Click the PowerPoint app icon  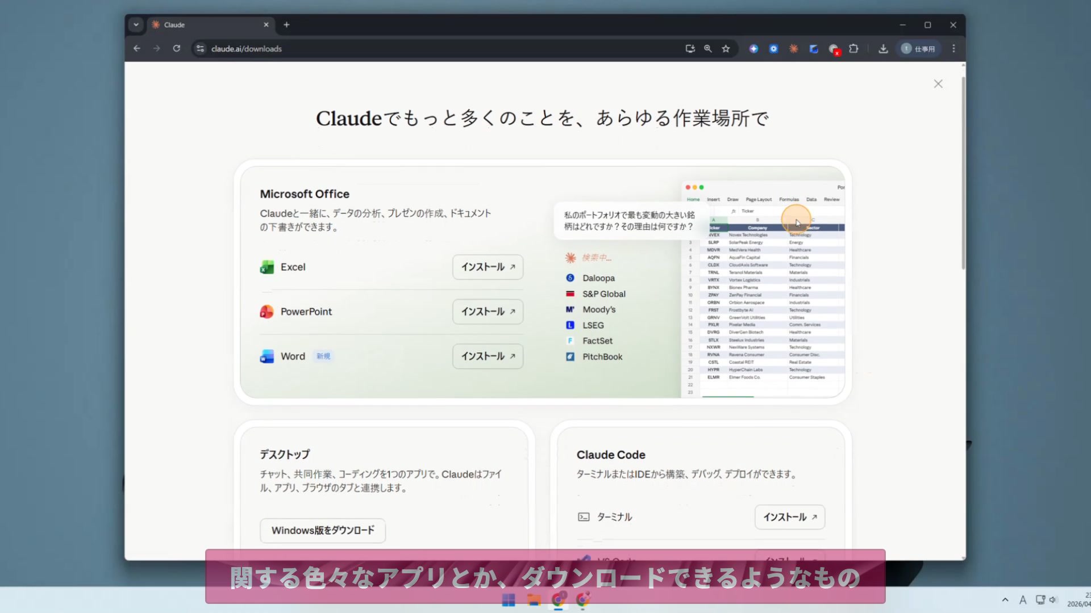pyautogui.click(x=266, y=312)
